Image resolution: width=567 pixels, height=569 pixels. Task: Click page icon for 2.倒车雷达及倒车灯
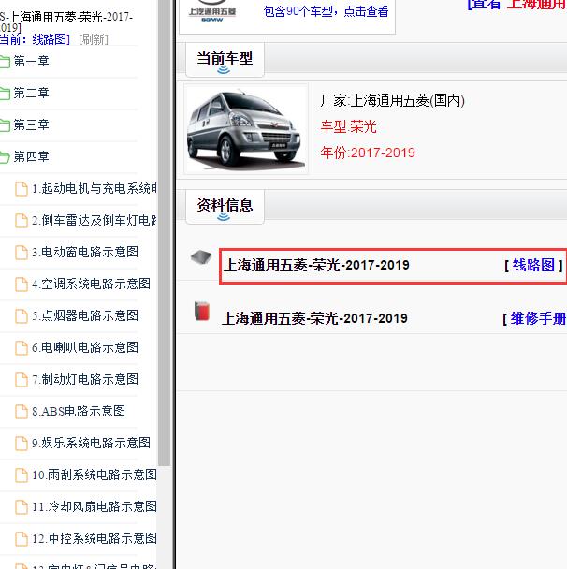[x=21, y=221]
